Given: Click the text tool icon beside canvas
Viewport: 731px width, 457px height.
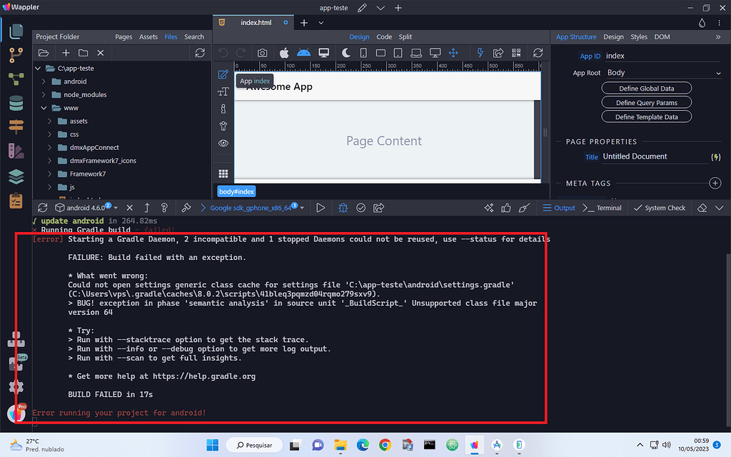Looking at the screenshot, I should 223,92.
